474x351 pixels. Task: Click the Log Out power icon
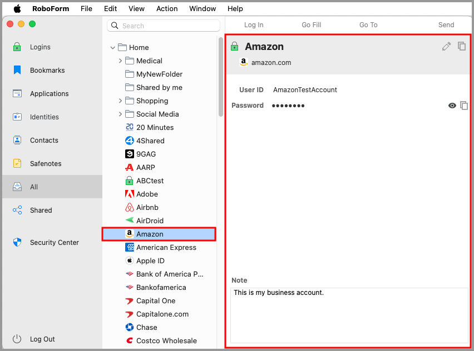[17, 339]
